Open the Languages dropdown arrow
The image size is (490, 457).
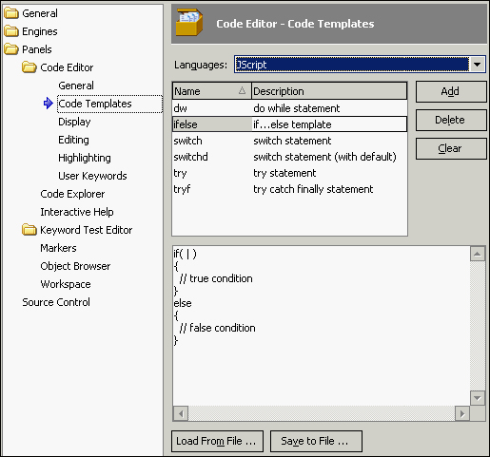(x=477, y=65)
